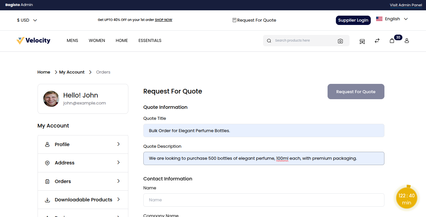Viewport: 426px width, 217px height.
Task: Select the ESSENTIALS menu item
Action: [x=150, y=41]
